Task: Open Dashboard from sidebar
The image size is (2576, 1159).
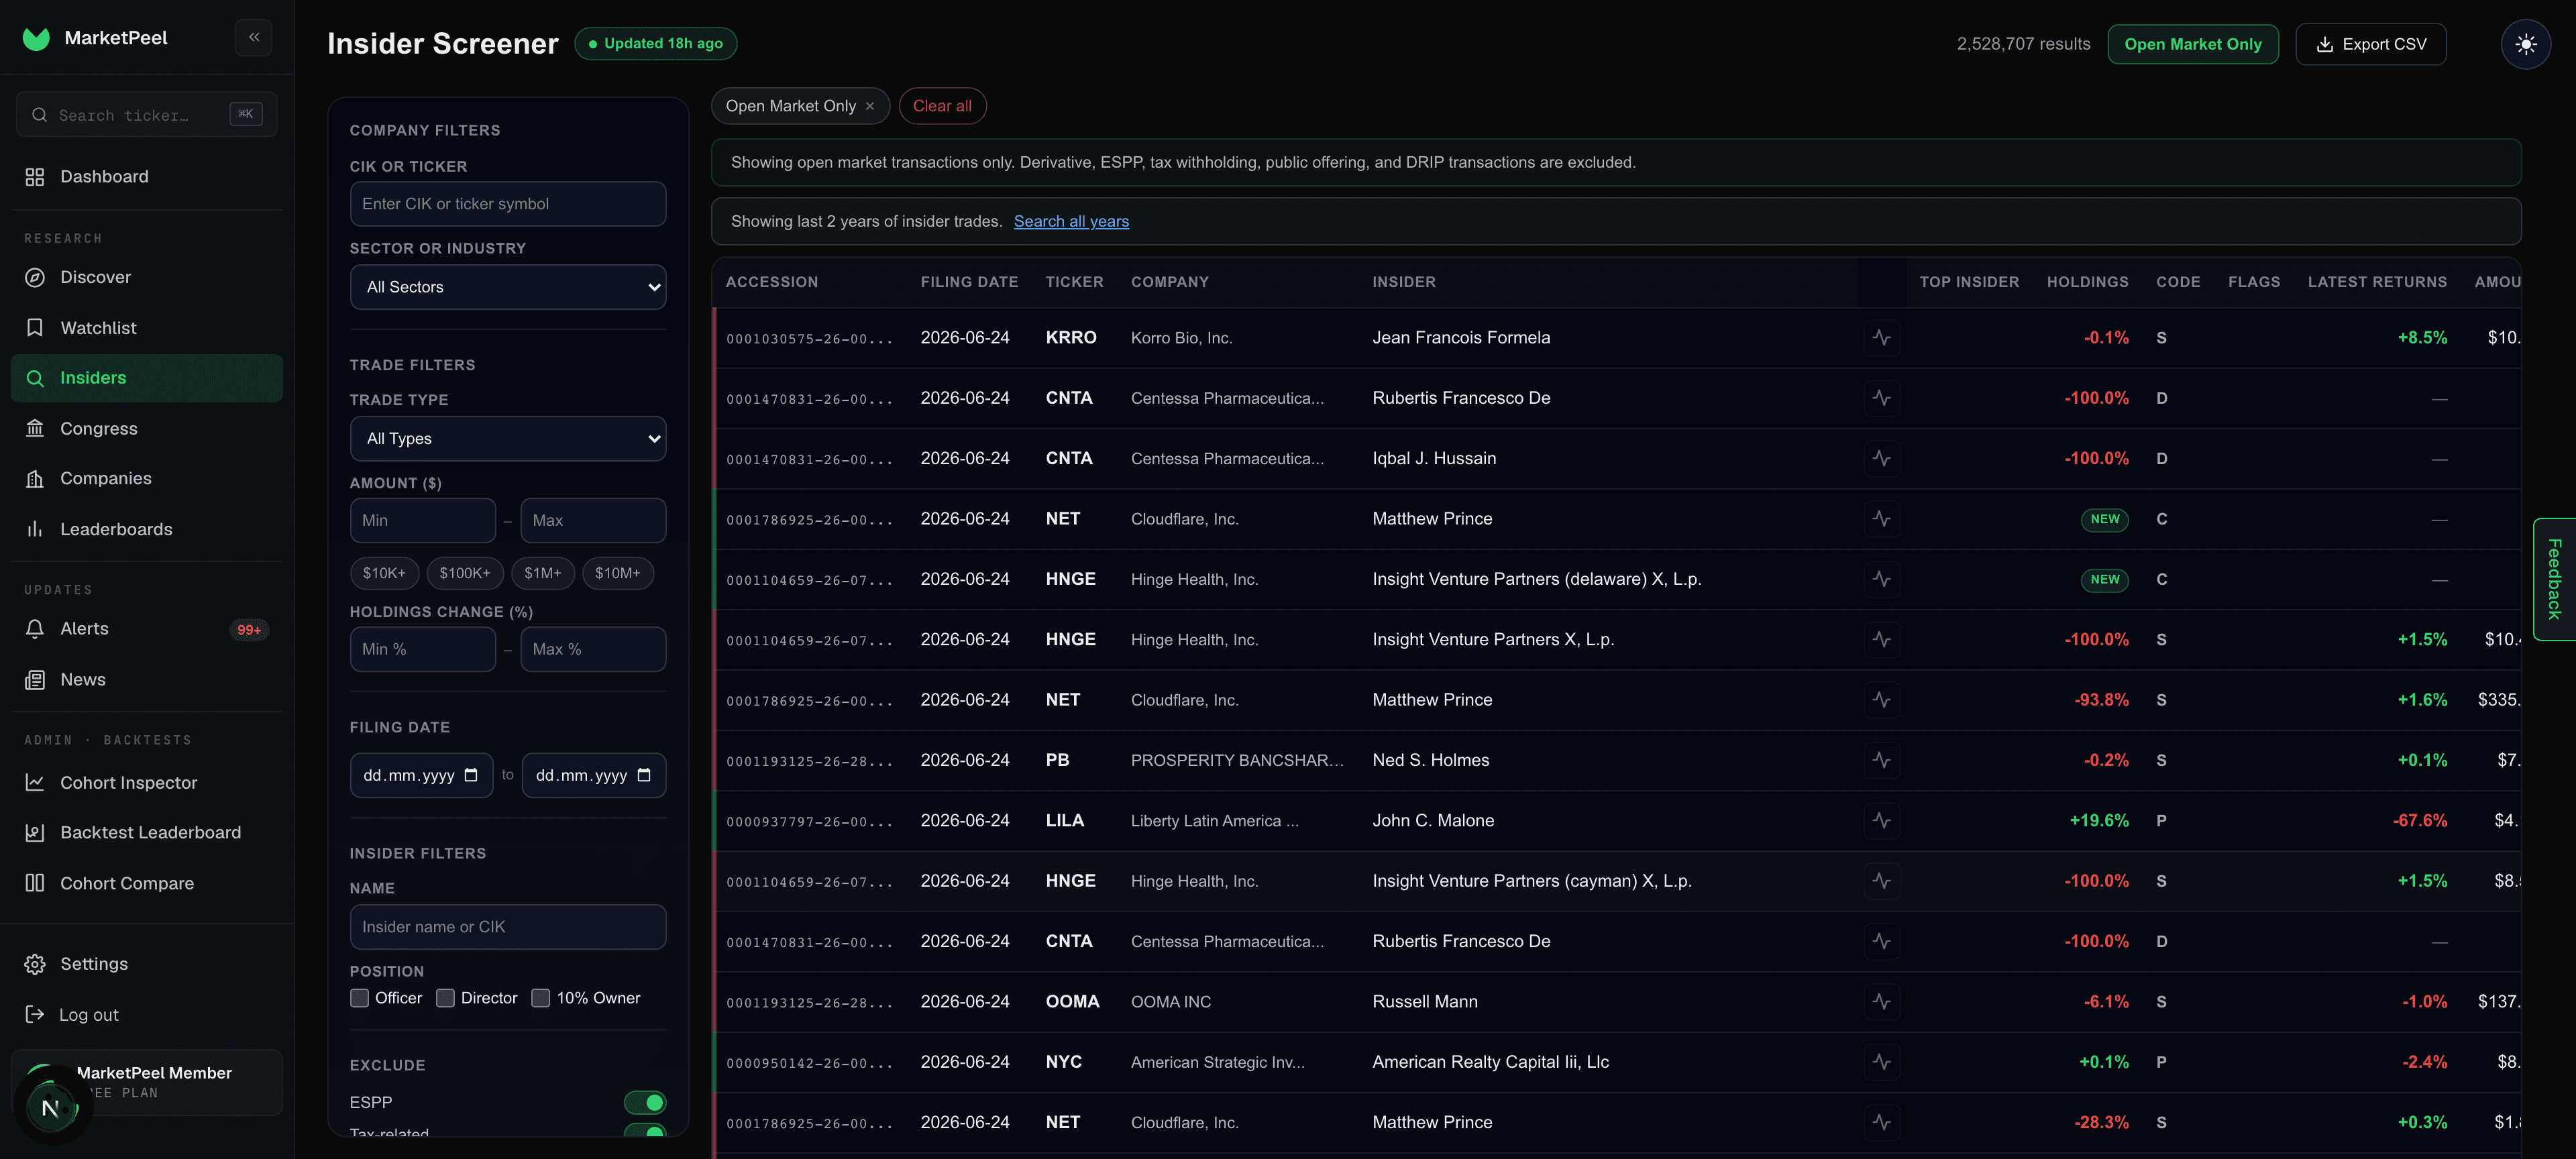Action: (x=146, y=176)
